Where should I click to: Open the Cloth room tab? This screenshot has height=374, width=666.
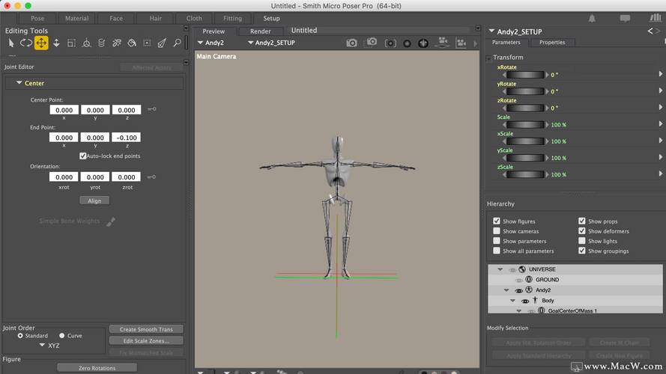click(194, 18)
